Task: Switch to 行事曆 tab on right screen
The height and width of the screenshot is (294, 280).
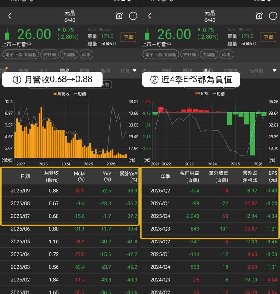Action: [256, 71]
